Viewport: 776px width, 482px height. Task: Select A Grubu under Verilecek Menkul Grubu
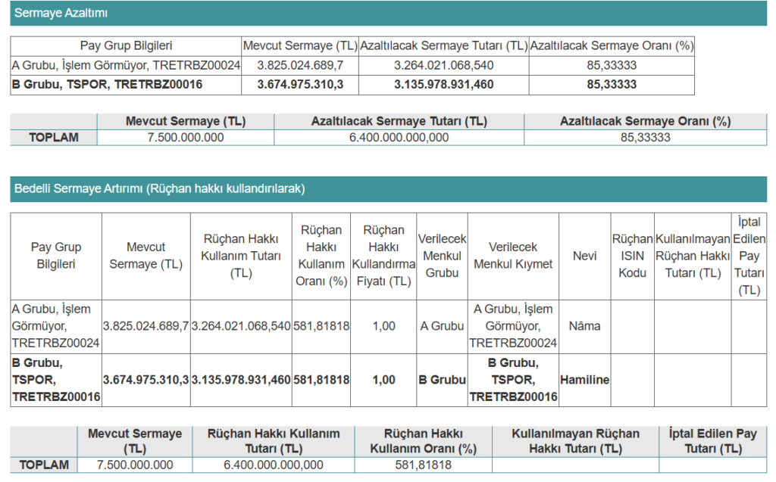coord(442,326)
